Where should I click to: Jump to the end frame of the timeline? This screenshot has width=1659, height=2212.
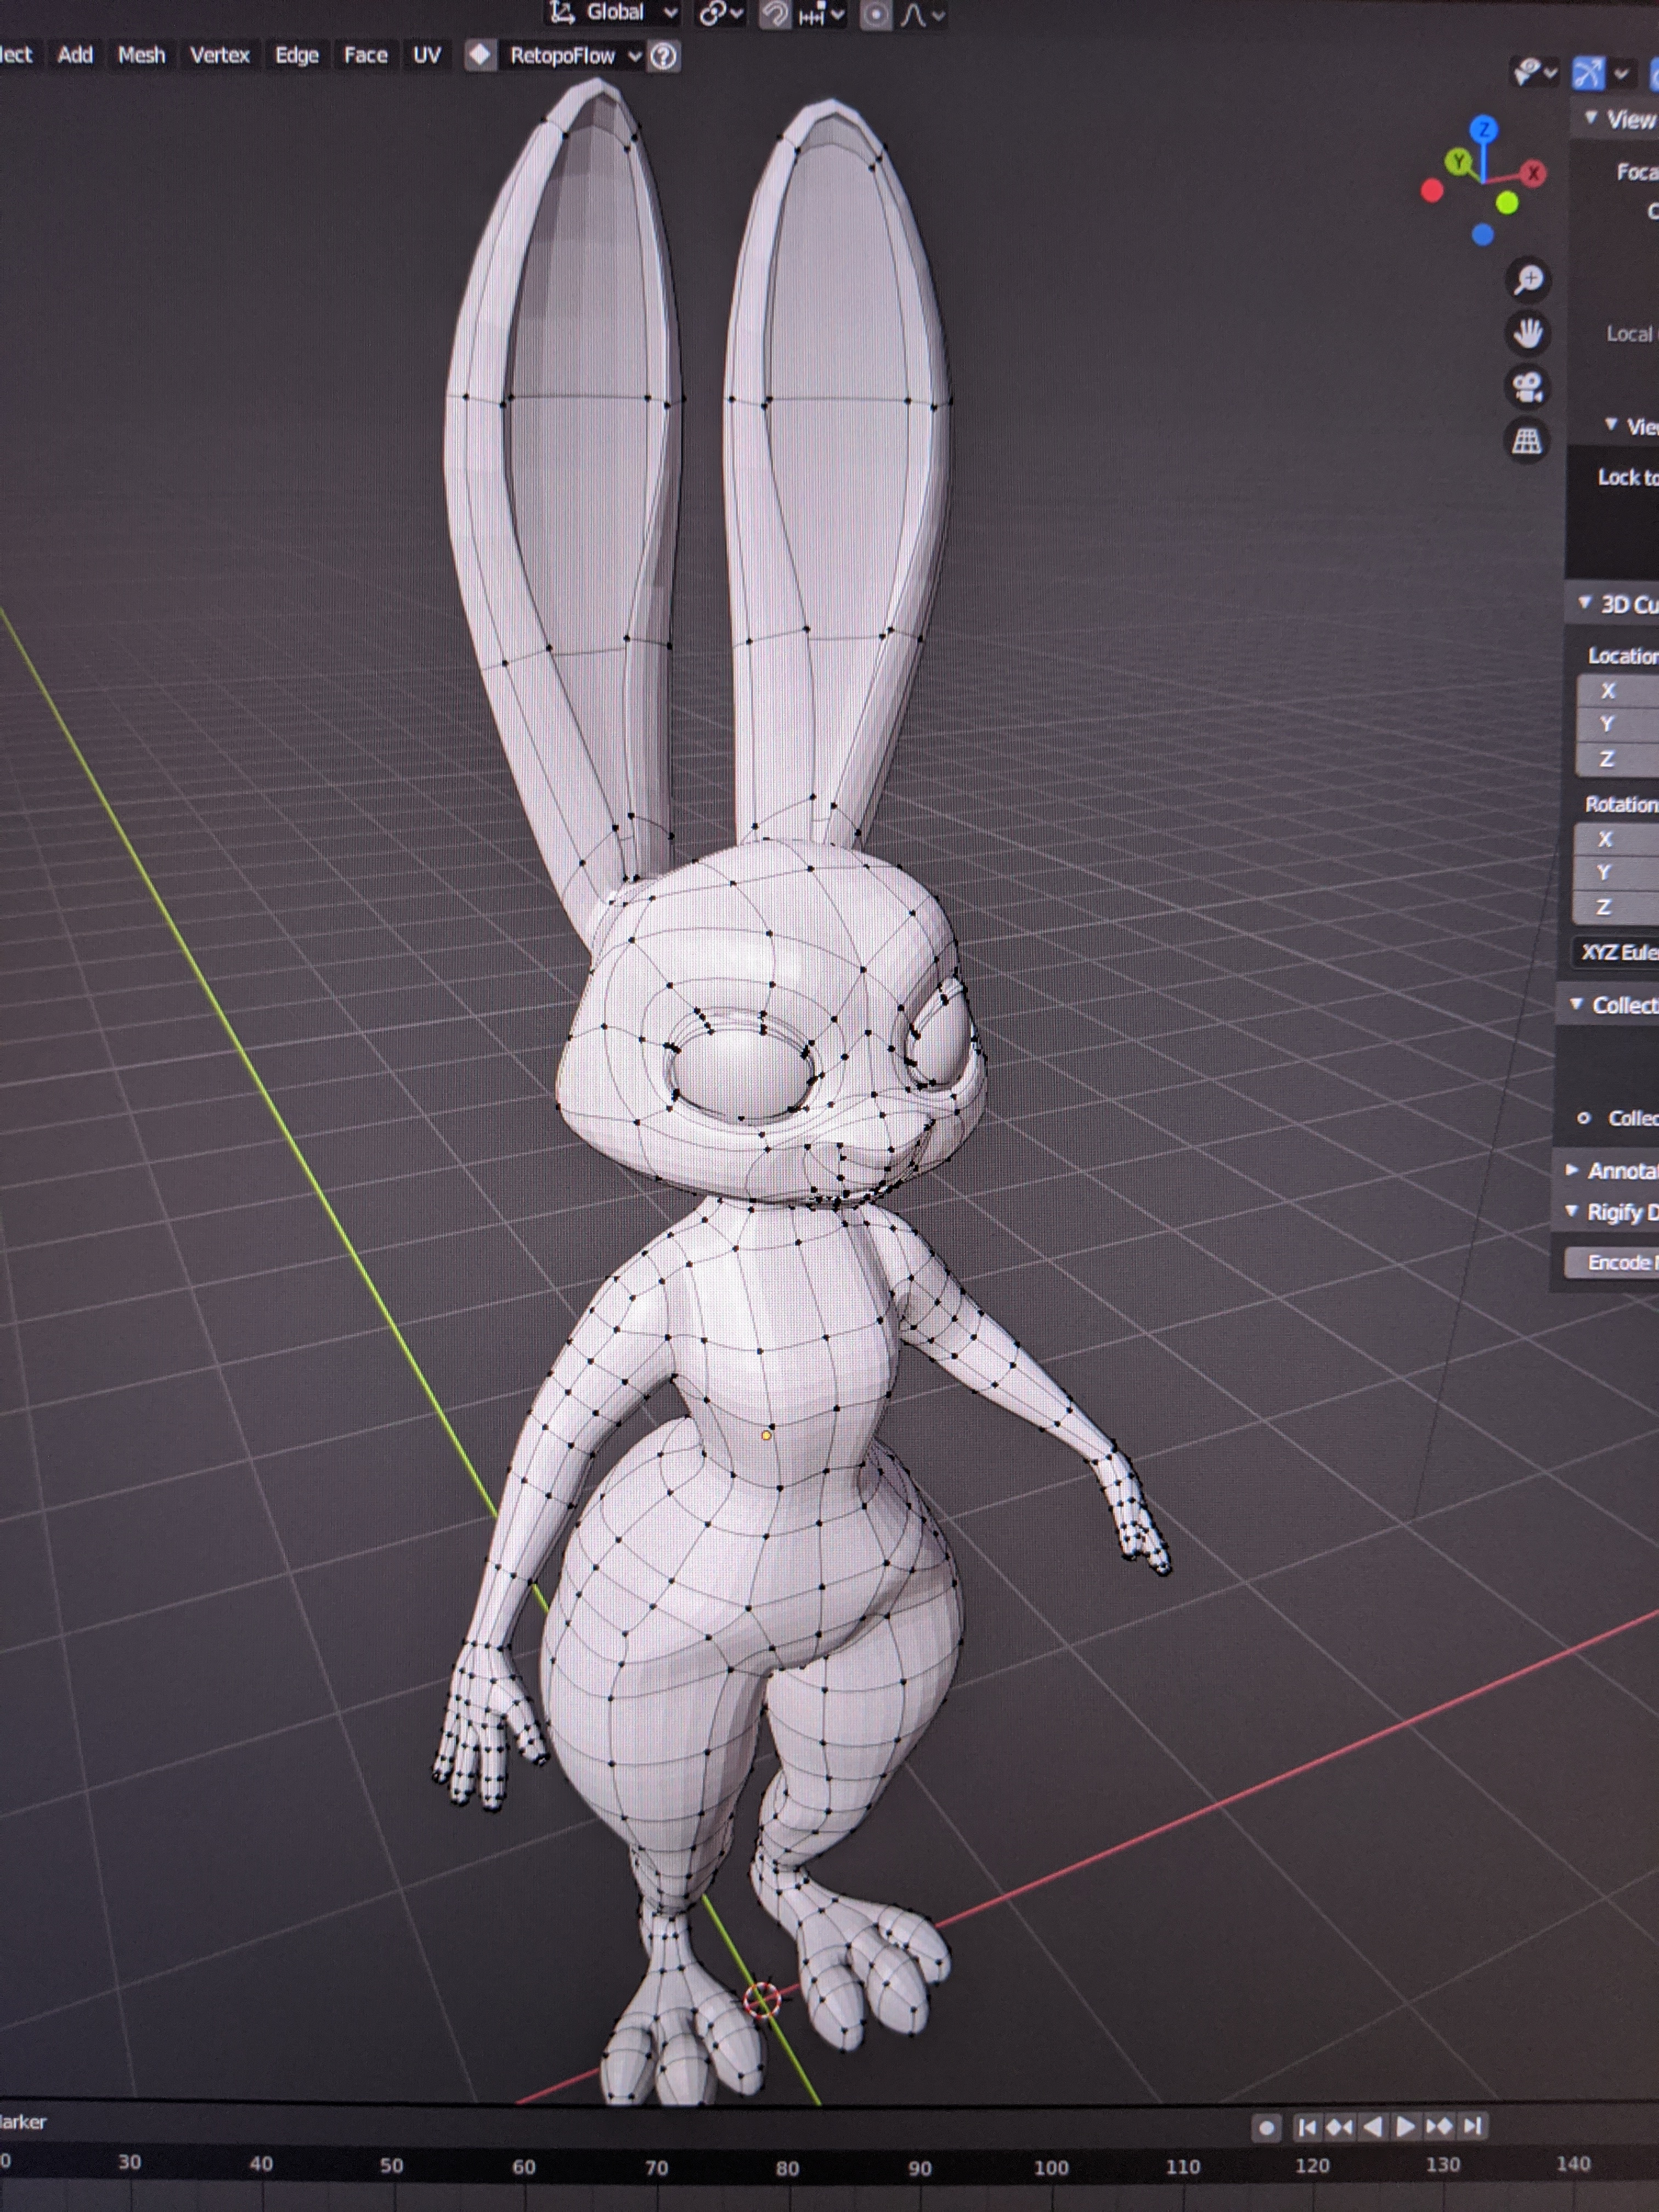point(1472,2126)
